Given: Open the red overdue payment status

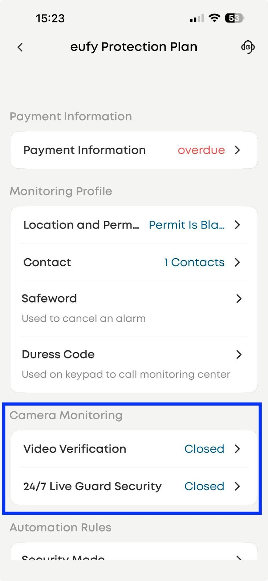Looking at the screenshot, I should (x=201, y=150).
